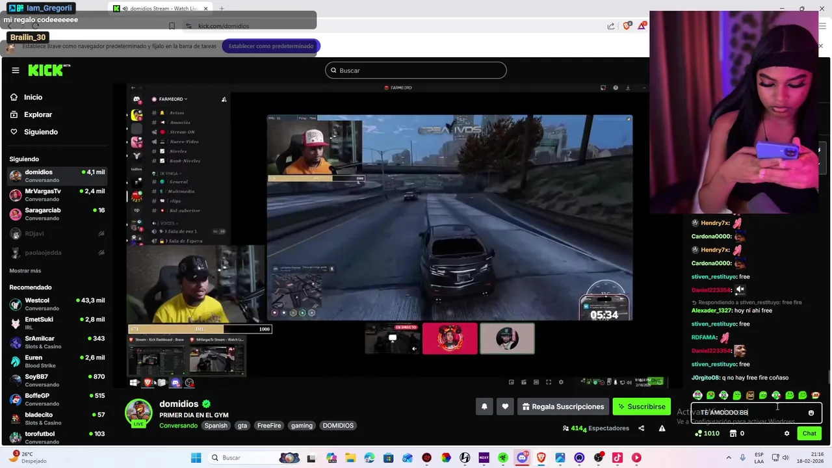The height and width of the screenshot is (468, 832).
Task: Click the Brave Rewards triangle icon
Action: tap(642, 26)
